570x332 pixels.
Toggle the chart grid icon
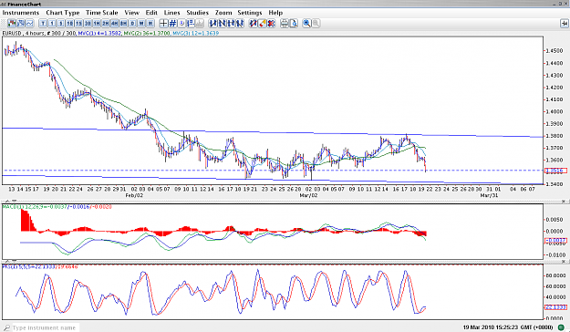click(172, 24)
